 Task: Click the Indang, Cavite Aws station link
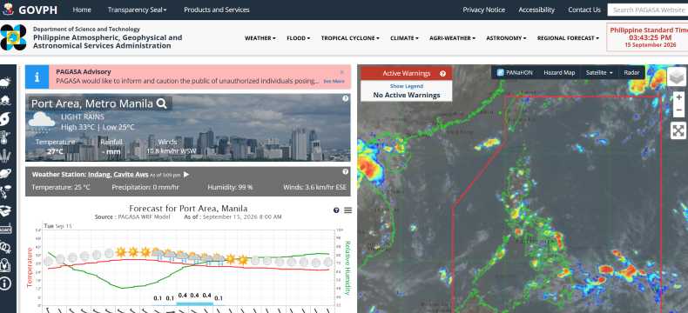(118, 174)
